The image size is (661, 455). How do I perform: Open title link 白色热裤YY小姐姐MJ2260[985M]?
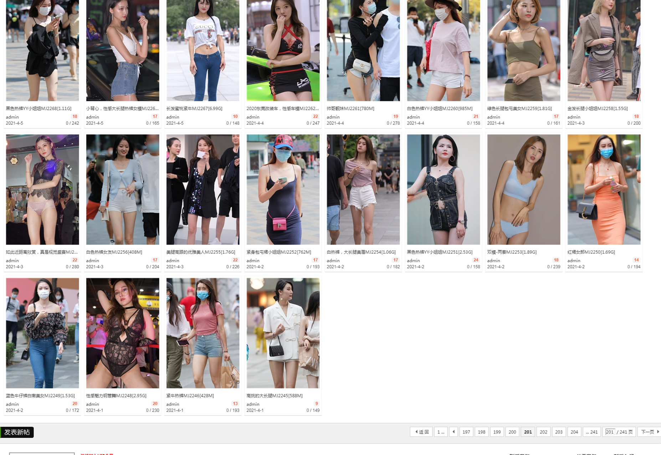point(440,108)
